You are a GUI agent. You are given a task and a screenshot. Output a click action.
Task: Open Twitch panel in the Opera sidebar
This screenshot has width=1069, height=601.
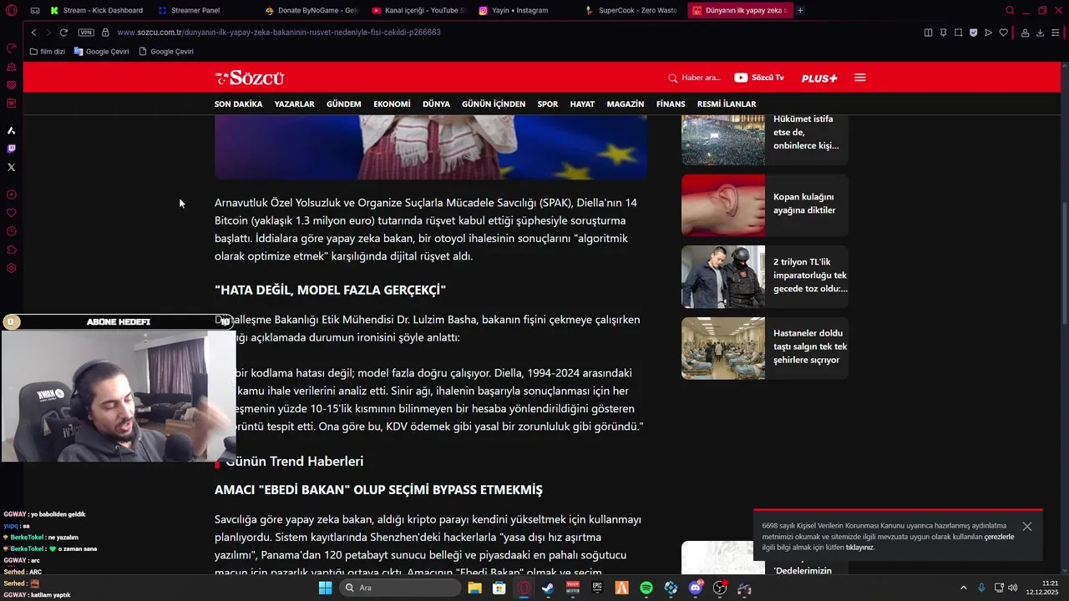(11, 149)
